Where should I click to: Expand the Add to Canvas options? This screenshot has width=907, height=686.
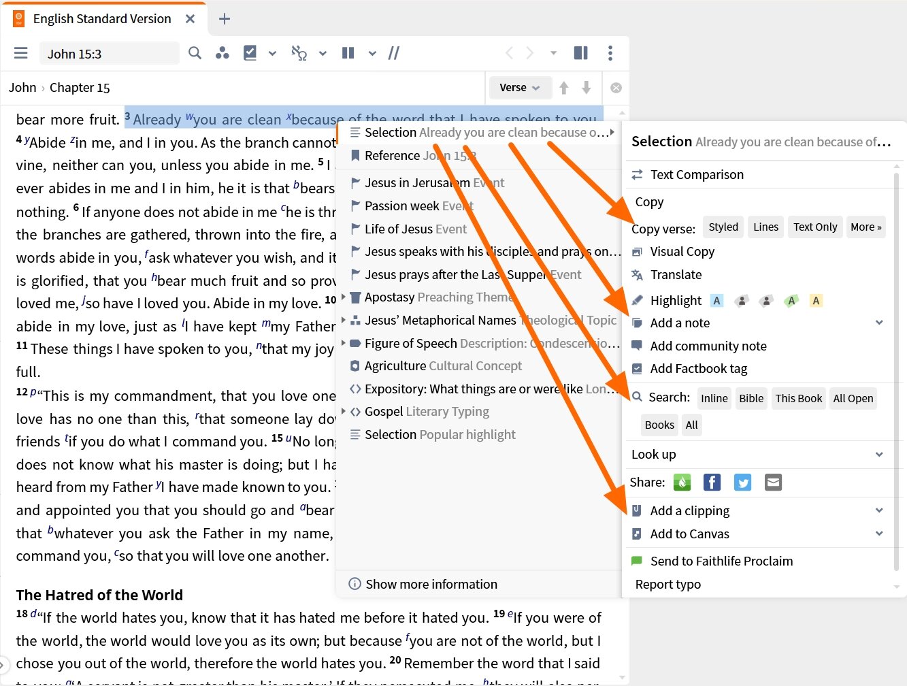tap(879, 534)
